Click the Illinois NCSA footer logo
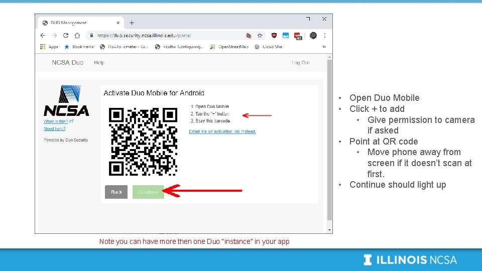Screen dimensions: 482x271 coord(410,259)
